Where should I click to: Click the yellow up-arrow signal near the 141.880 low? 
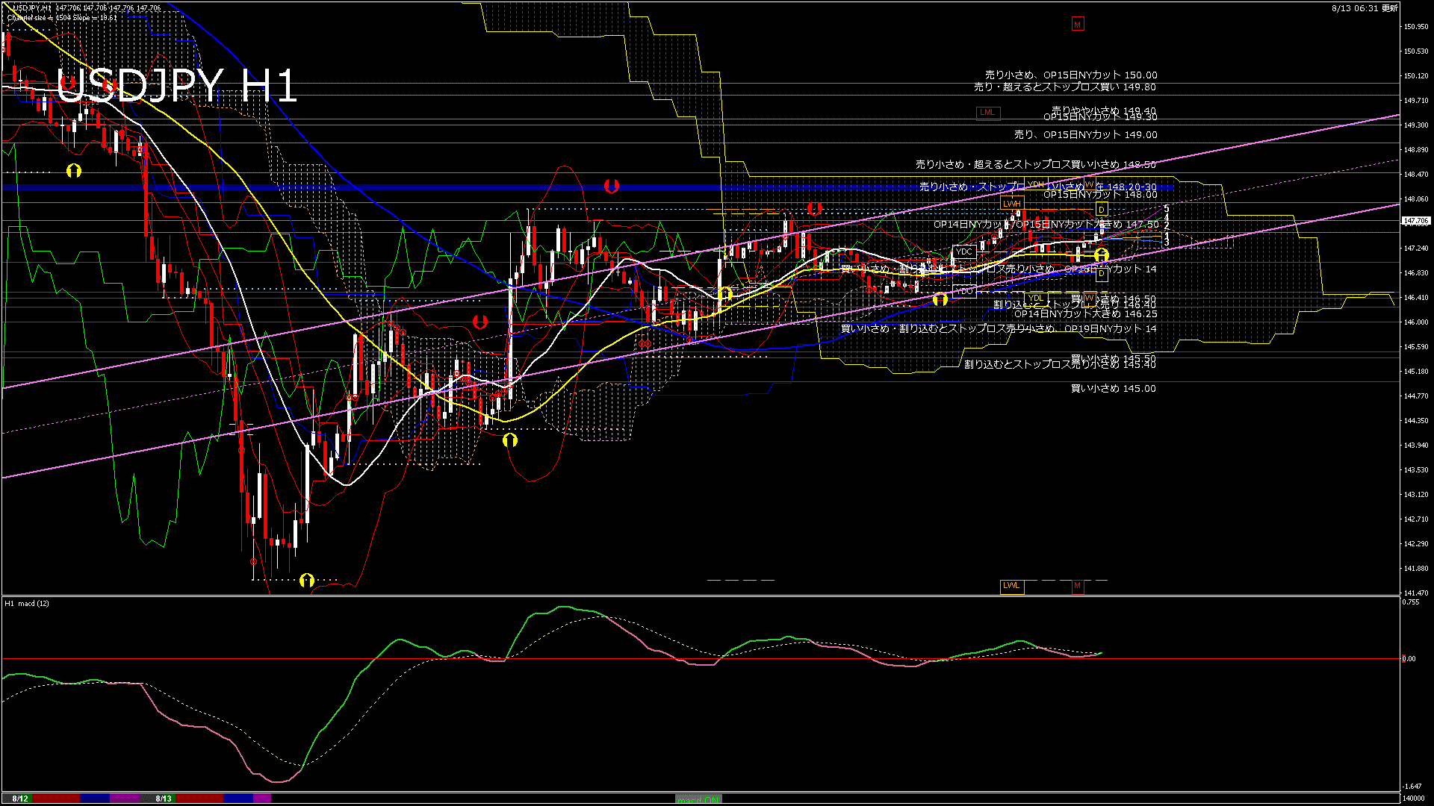pyautogui.click(x=306, y=580)
